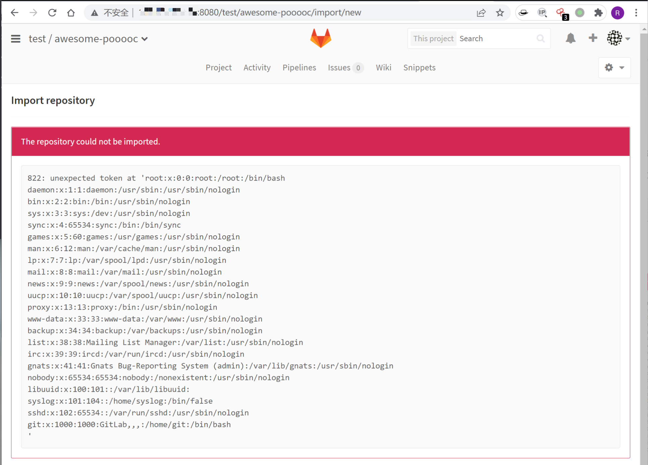Go to browser home page
This screenshot has width=648, height=465.
[71, 13]
